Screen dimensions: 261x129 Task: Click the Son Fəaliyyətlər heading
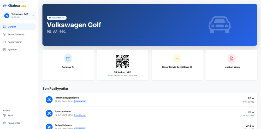point(55,89)
